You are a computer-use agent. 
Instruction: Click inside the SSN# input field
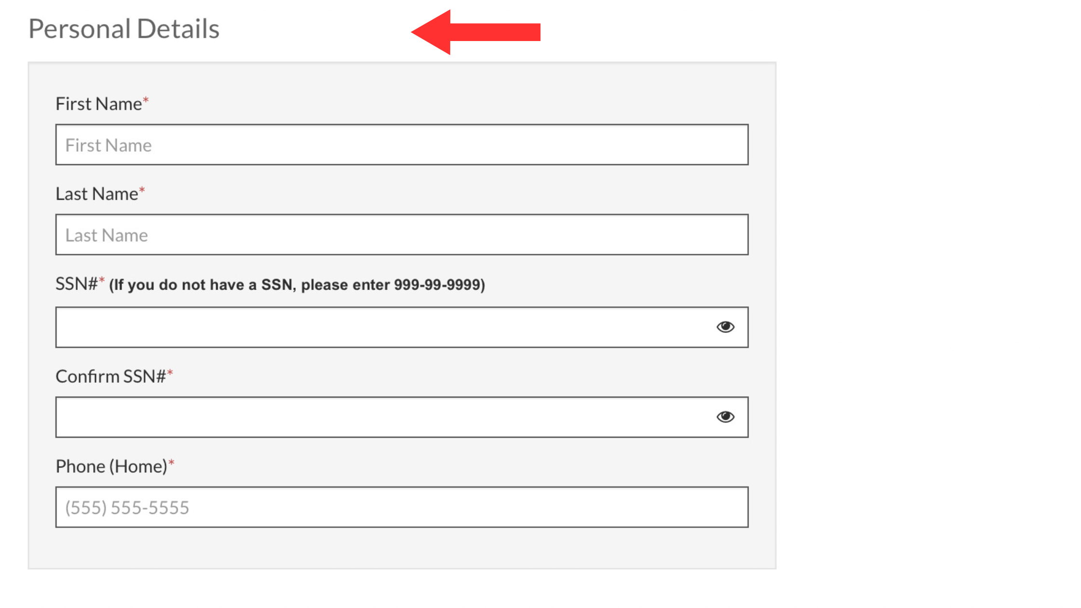click(x=402, y=327)
